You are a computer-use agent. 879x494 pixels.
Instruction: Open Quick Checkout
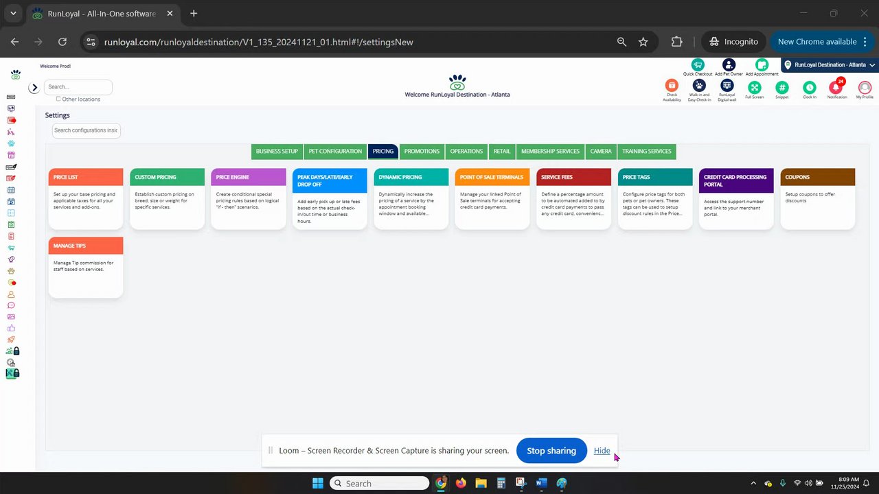click(x=698, y=65)
